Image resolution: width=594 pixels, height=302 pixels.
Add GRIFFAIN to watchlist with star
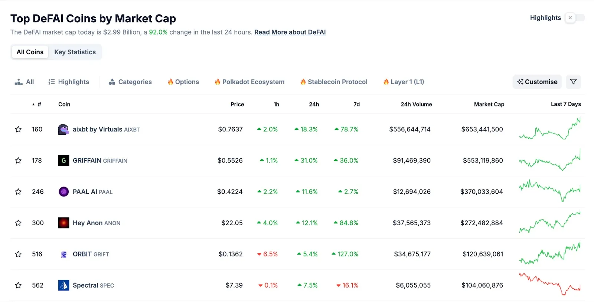tap(18, 161)
